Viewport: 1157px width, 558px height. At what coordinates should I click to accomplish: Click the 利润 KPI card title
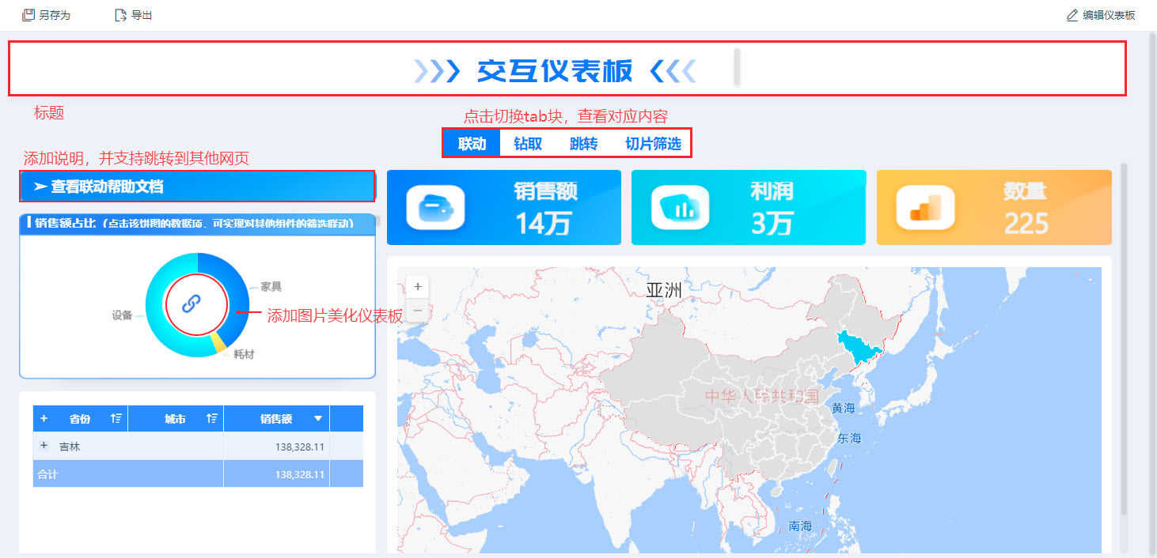772,190
